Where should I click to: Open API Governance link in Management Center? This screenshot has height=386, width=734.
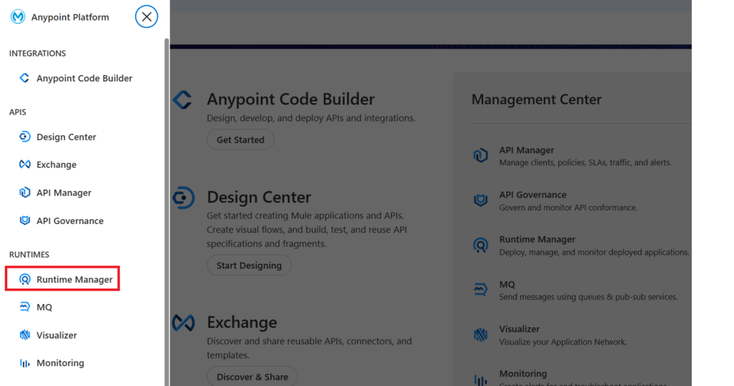pyautogui.click(x=533, y=195)
